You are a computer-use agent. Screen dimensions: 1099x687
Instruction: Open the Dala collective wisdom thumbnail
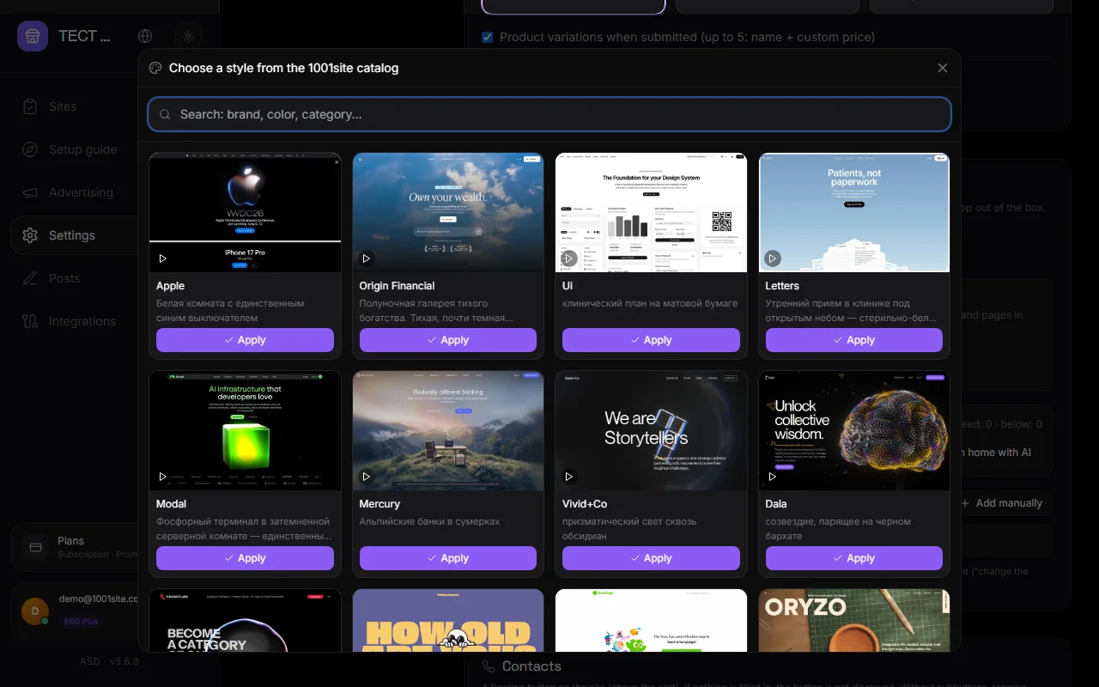[854, 431]
